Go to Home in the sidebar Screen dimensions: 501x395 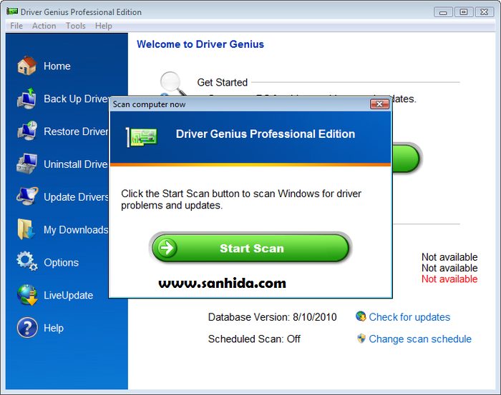(x=57, y=66)
